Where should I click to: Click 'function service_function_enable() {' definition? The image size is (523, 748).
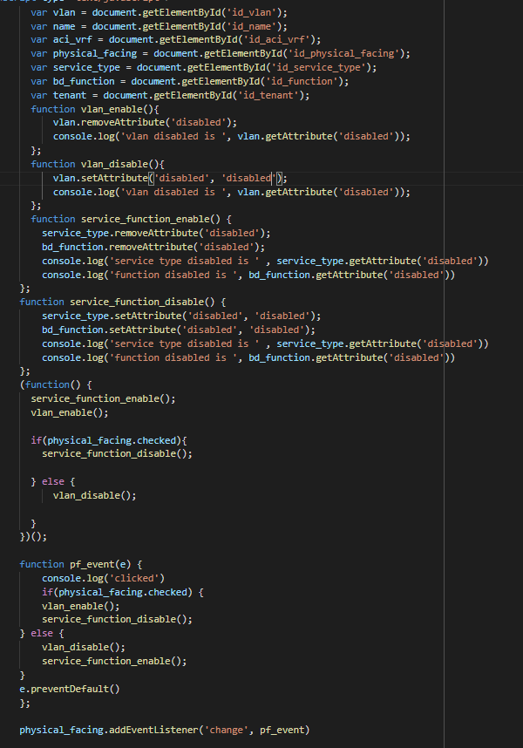click(x=131, y=219)
